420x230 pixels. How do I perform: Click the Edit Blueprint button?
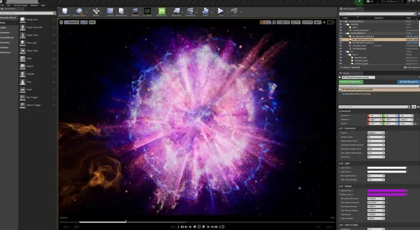coord(408,82)
